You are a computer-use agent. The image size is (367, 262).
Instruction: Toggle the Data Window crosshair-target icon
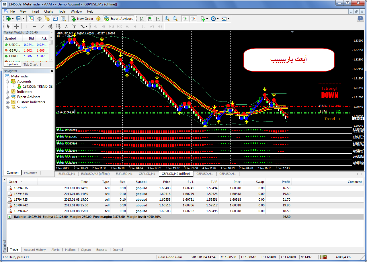click(x=39, y=19)
